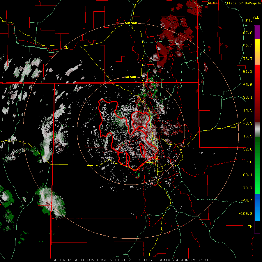Click the 30.1 scale value

click(x=248, y=98)
